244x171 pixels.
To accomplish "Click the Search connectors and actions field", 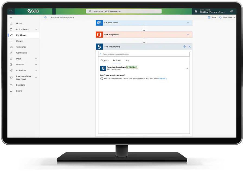I will click(144, 54).
